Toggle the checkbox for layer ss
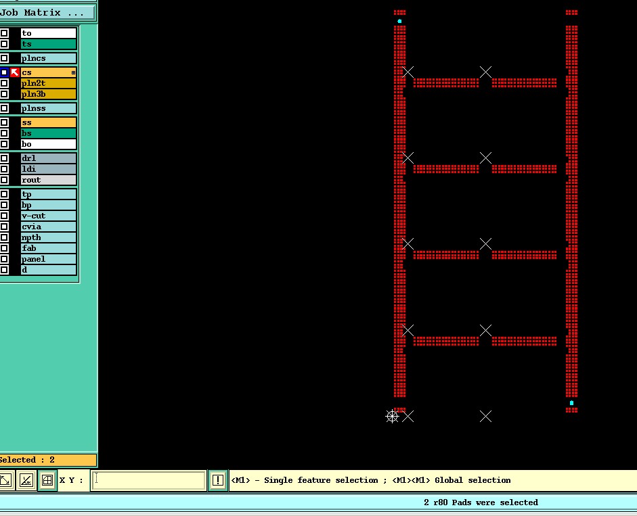The width and height of the screenshot is (637, 516). [x=4, y=122]
